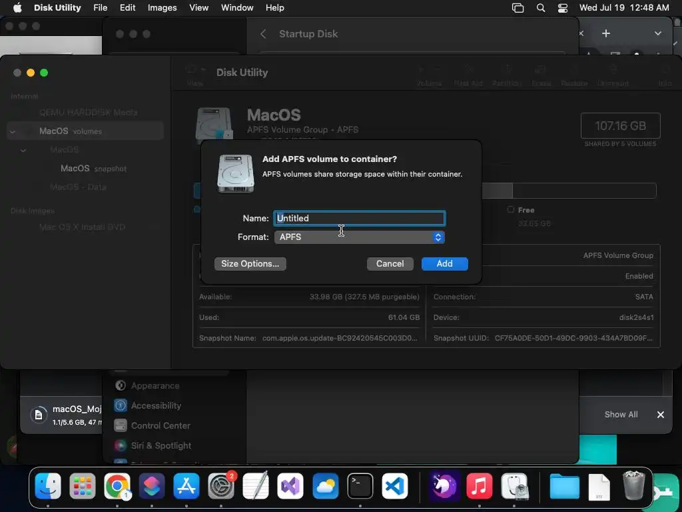The height and width of the screenshot is (512, 682).
Task: Open Accessibility in System Settings sidebar
Action: [x=156, y=405]
